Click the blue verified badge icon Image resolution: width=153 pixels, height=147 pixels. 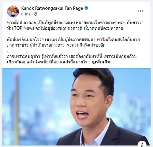click(x=86, y=8)
